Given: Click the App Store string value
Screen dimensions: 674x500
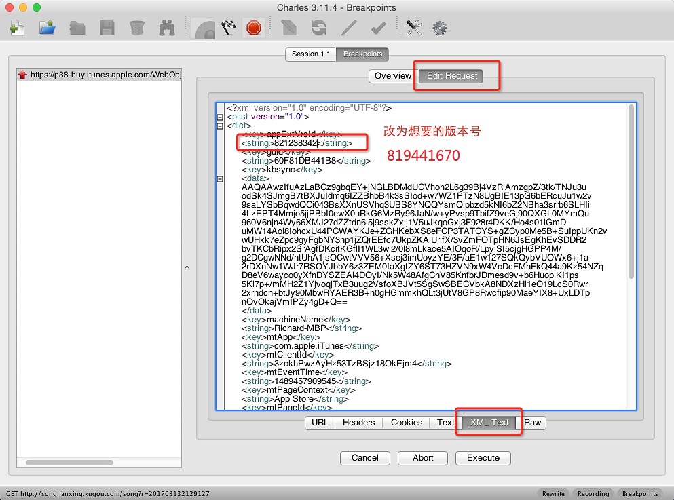Looking at the screenshot, I should pos(294,399).
